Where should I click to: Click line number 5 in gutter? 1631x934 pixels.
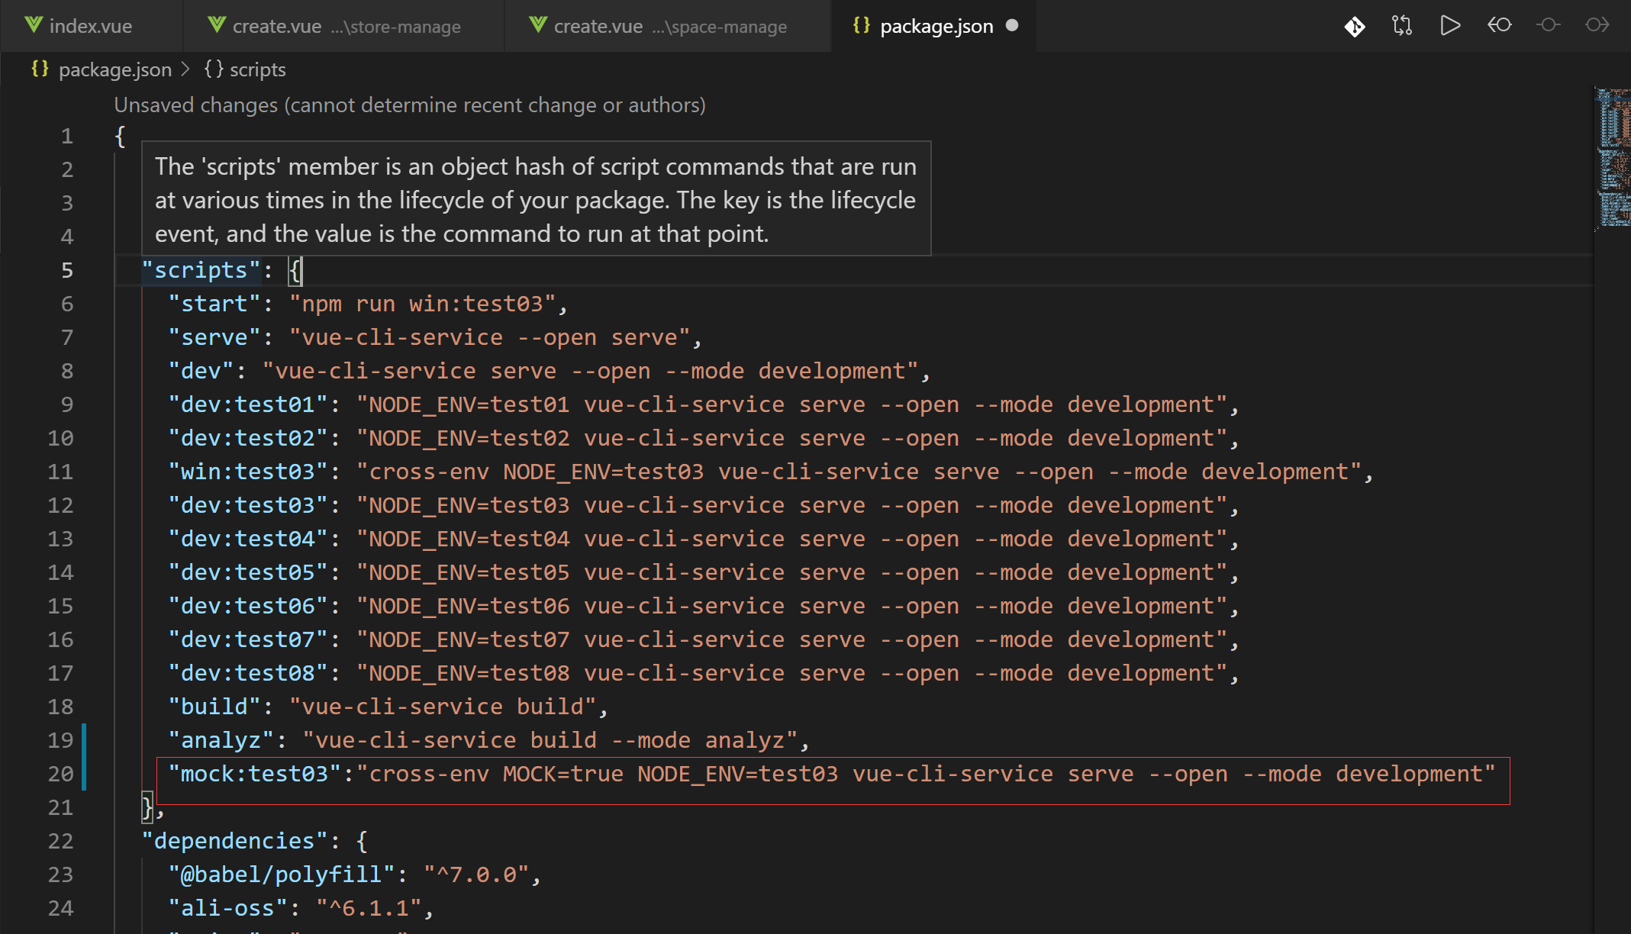click(x=67, y=270)
